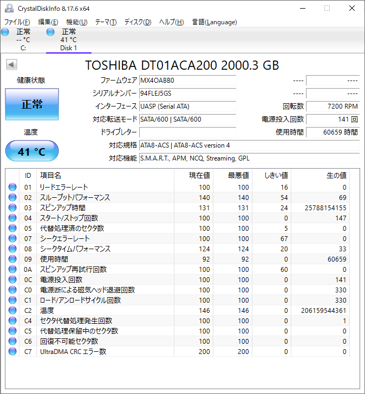This screenshot has height=394, width=365.
Task: Click status orb for row C7 UltraDMA CRC エラー数
Action: (12, 351)
